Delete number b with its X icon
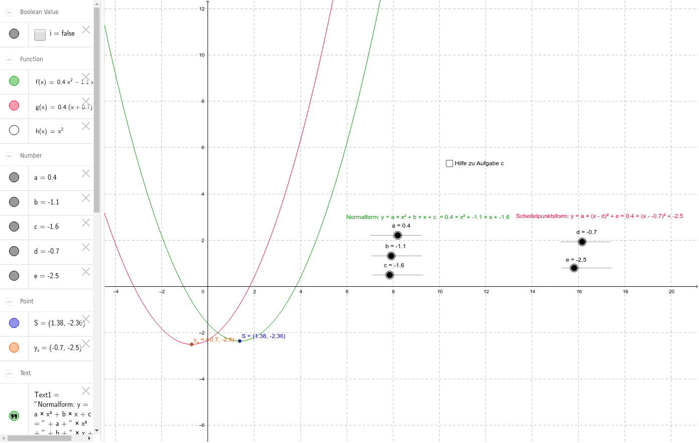 point(86,198)
